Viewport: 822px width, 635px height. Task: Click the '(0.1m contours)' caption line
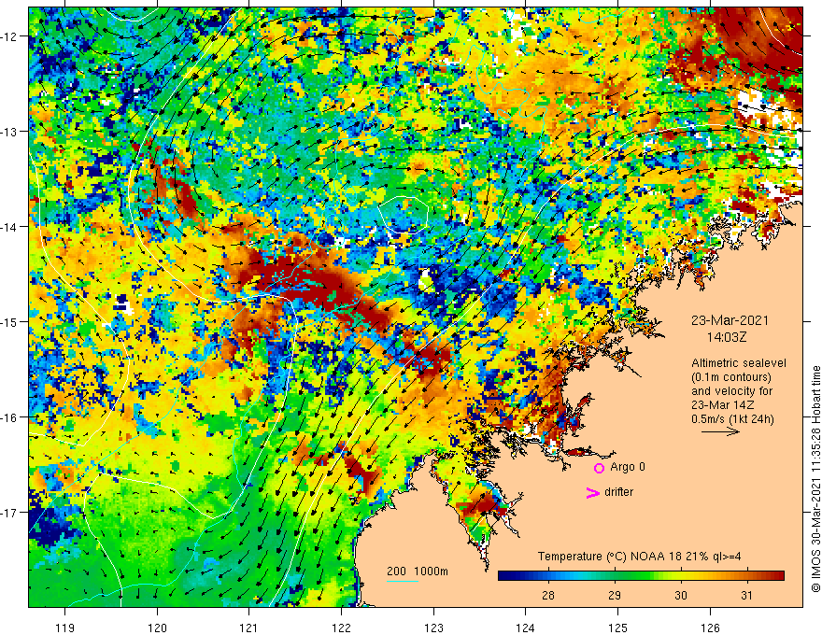click(x=731, y=377)
